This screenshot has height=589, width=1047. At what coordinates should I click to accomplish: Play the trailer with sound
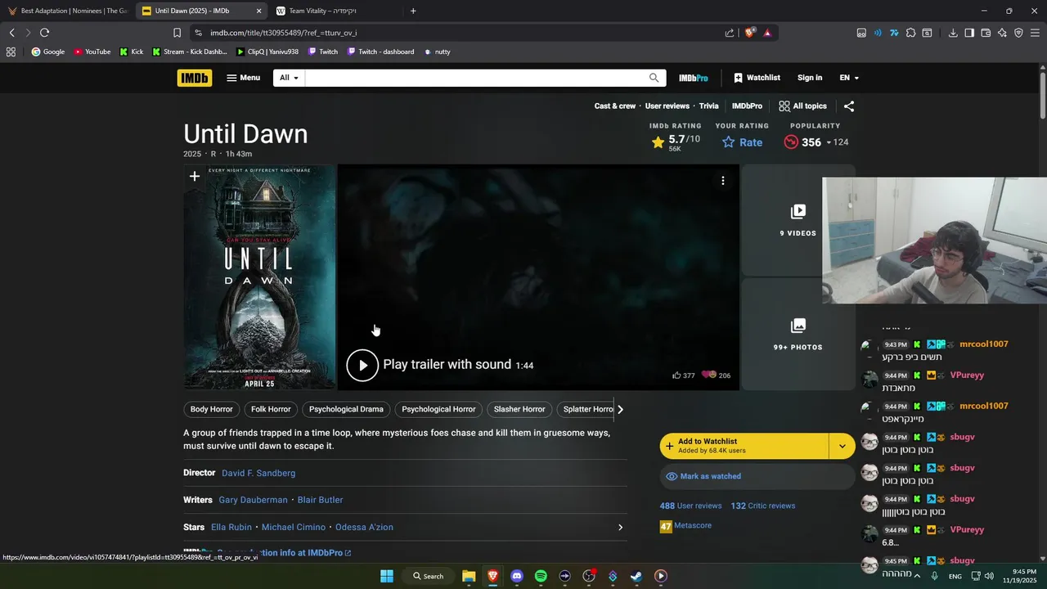point(440,365)
